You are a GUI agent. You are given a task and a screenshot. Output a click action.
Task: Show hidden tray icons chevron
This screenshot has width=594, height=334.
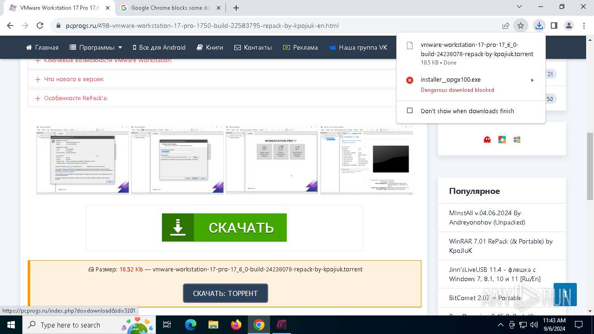coord(501,325)
